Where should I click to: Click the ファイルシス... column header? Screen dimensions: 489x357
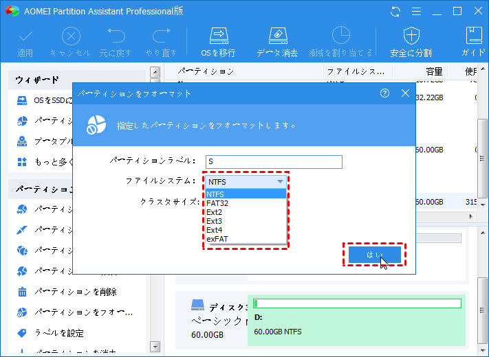tap(356, 71)
